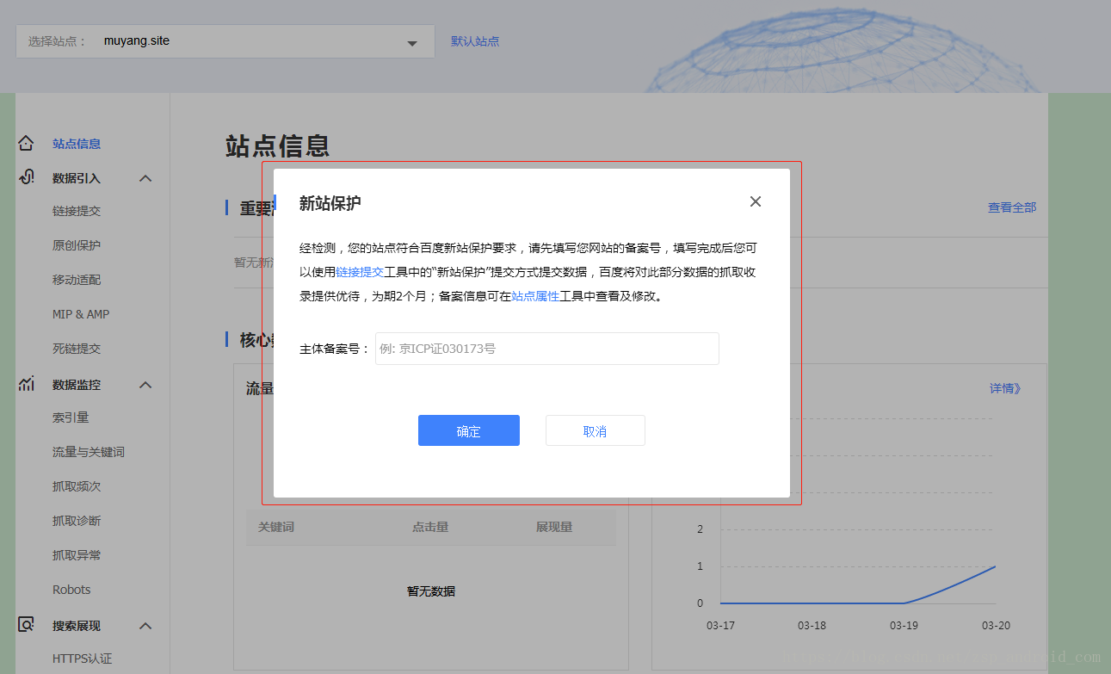The image size is (1111, 674).
Task: Click the 取消 button in the dialog
Action: tap(596, 430)
